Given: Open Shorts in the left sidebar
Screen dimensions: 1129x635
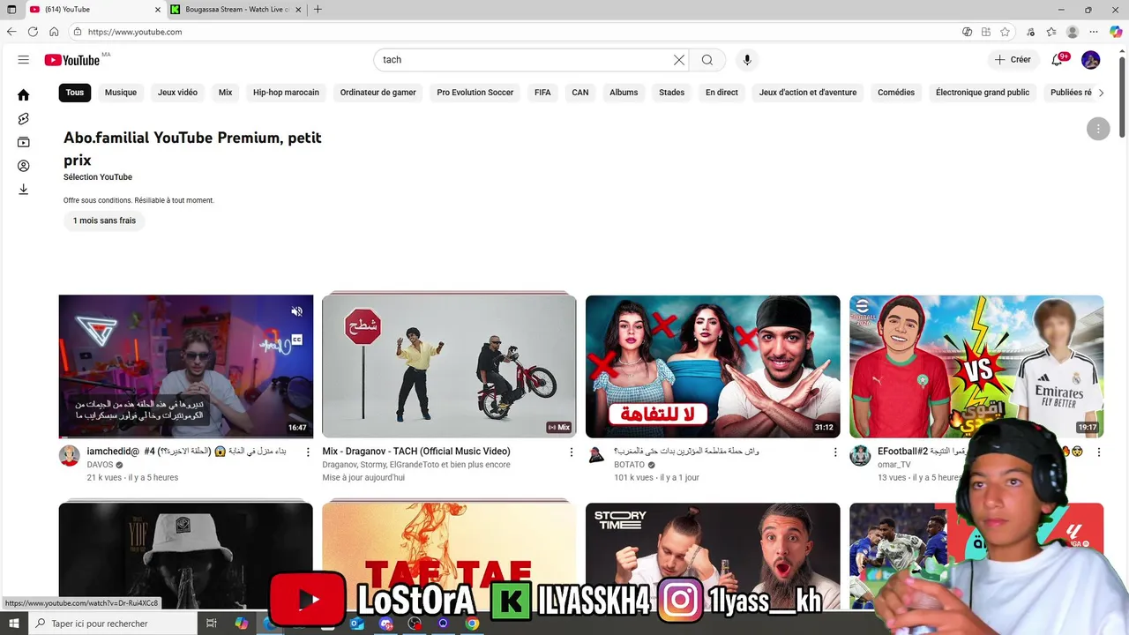Looking at the screenshot, I should pos(24,118).
